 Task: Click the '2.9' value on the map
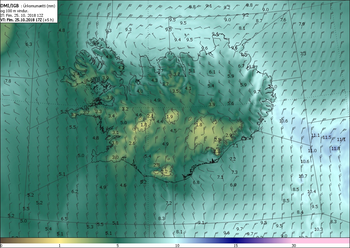click(229, 135)
